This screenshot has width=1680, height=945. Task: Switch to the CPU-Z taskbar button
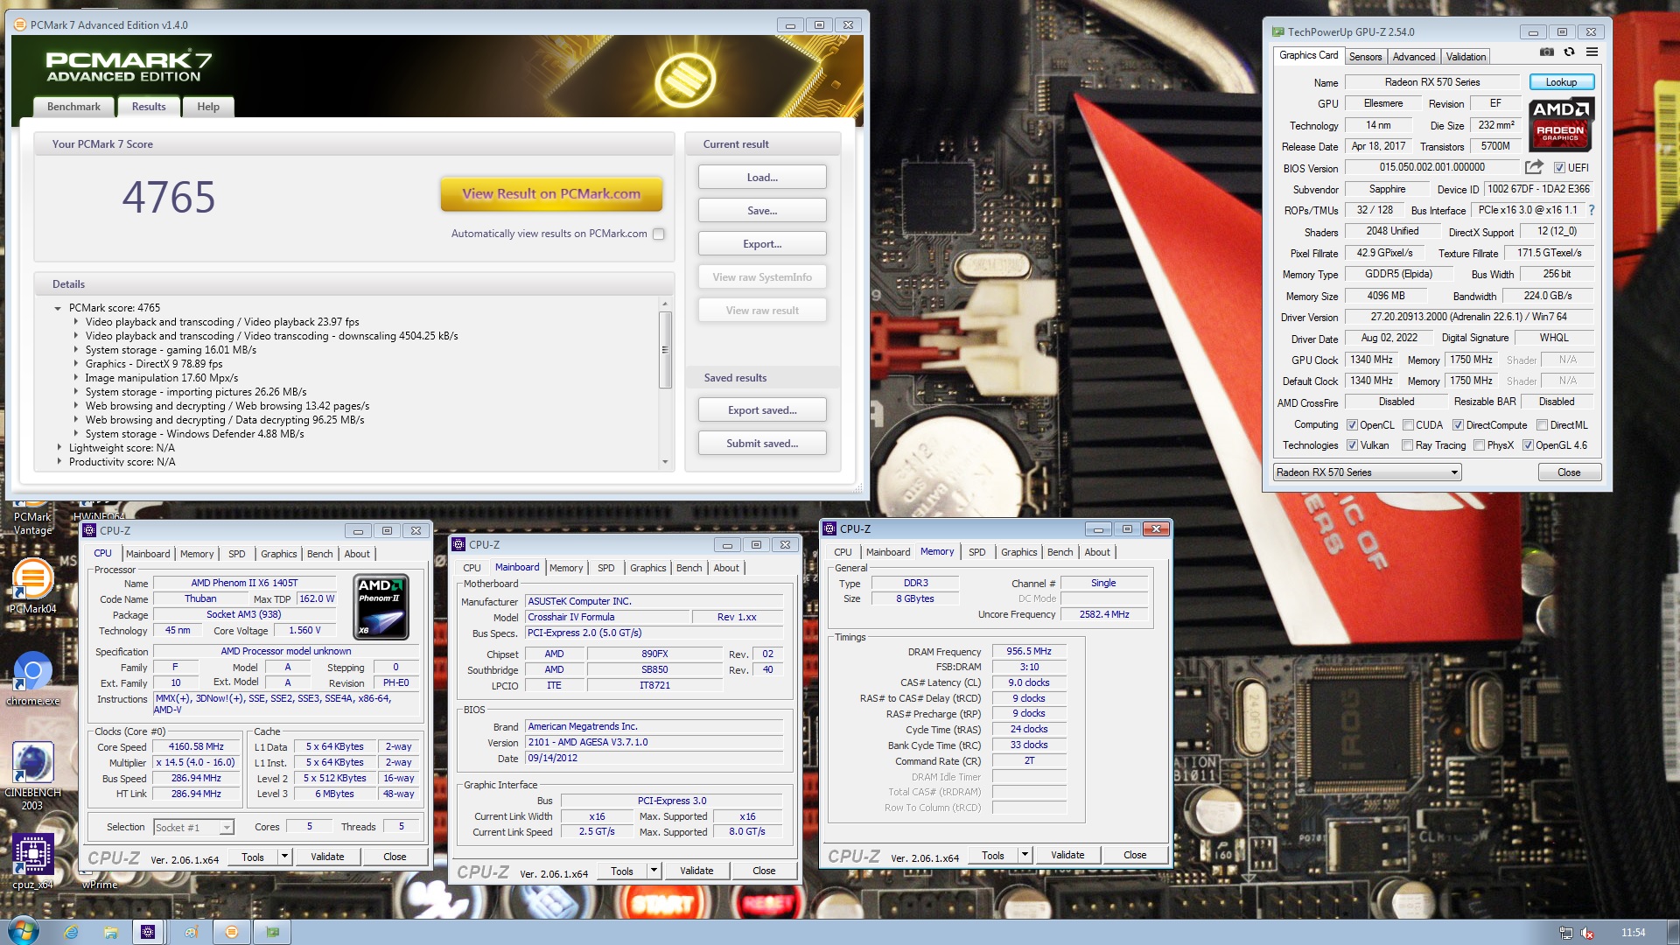[x=148, y=932]
